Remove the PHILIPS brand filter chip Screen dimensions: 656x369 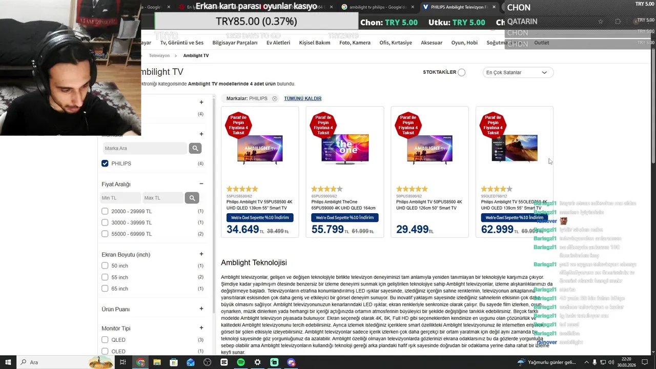coord(275,98)
